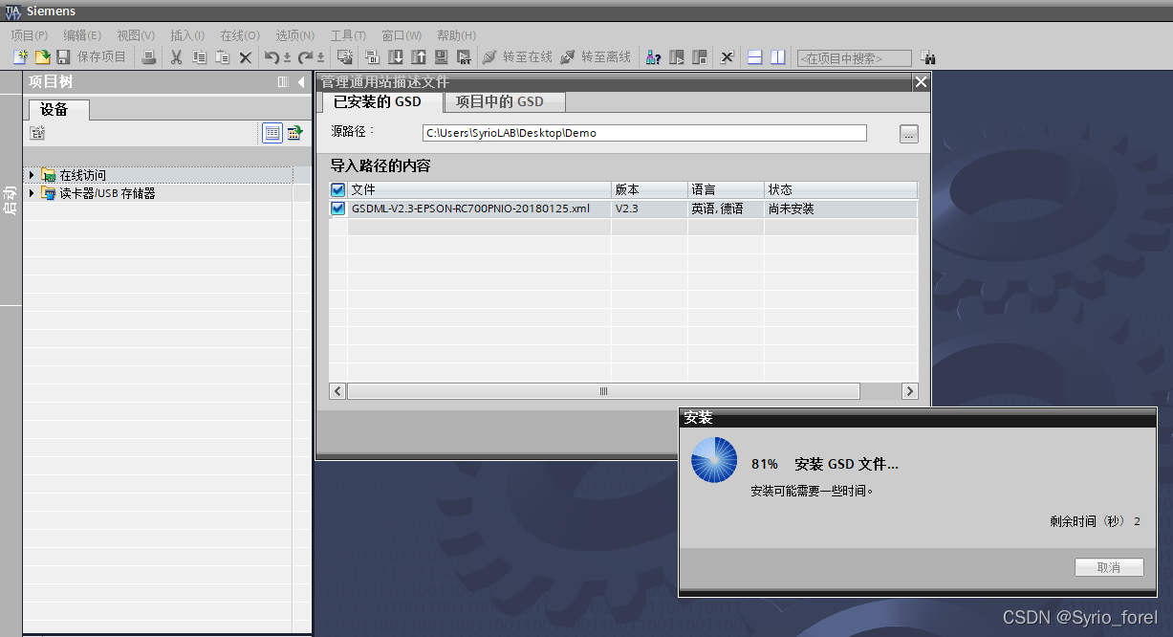Screen dimensions: 1173x637
Task: Open the 选项(N) menu
Action: [295, 35]
